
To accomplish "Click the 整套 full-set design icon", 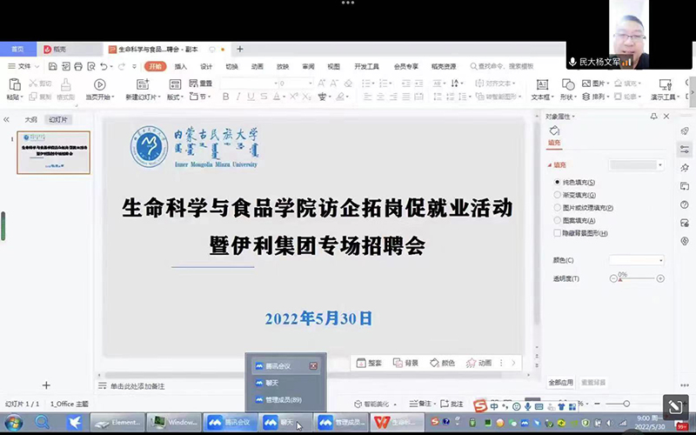I will [x=361, y=363].
